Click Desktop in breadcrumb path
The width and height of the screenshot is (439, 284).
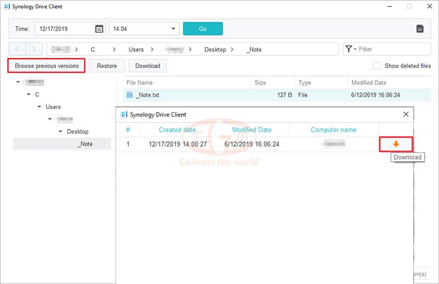(x=215, y=49)
